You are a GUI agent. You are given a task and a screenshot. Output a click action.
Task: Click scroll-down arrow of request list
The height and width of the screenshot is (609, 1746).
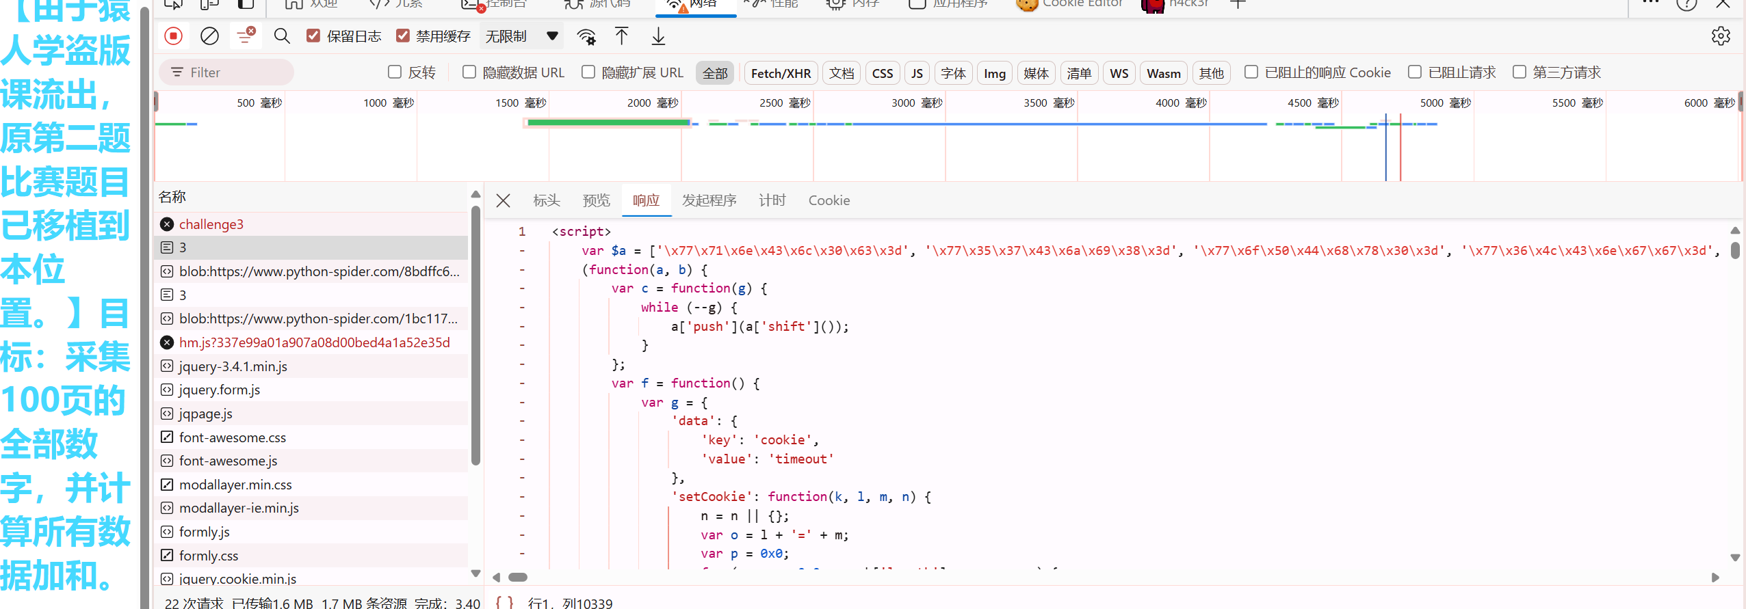pos(476,573)
